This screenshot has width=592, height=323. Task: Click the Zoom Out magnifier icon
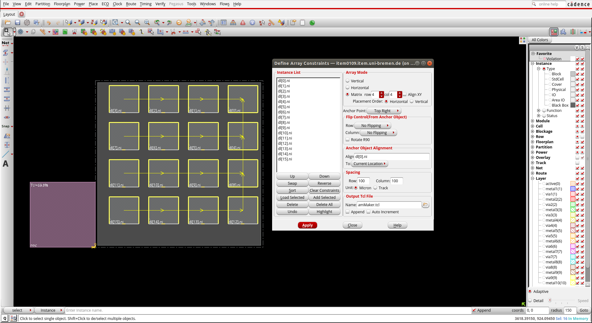(x=137, y=23)
